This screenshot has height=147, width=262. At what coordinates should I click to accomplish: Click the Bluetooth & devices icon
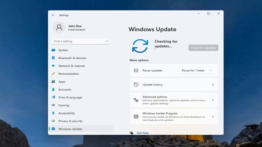[x=53, y=58]
